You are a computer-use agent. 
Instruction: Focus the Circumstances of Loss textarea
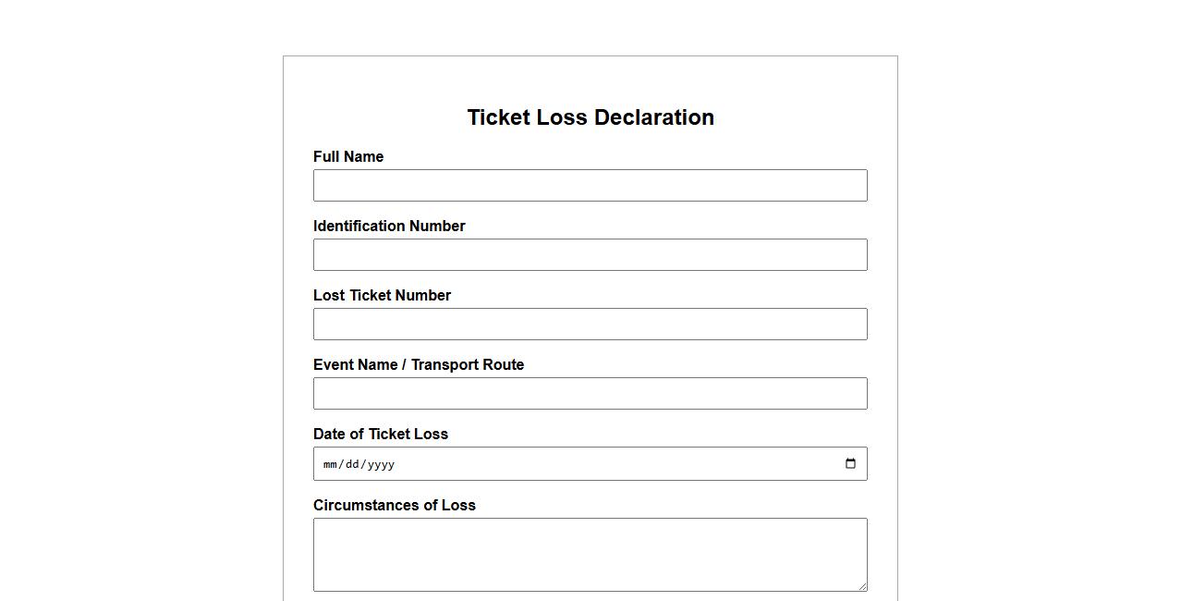pos(590,554)
